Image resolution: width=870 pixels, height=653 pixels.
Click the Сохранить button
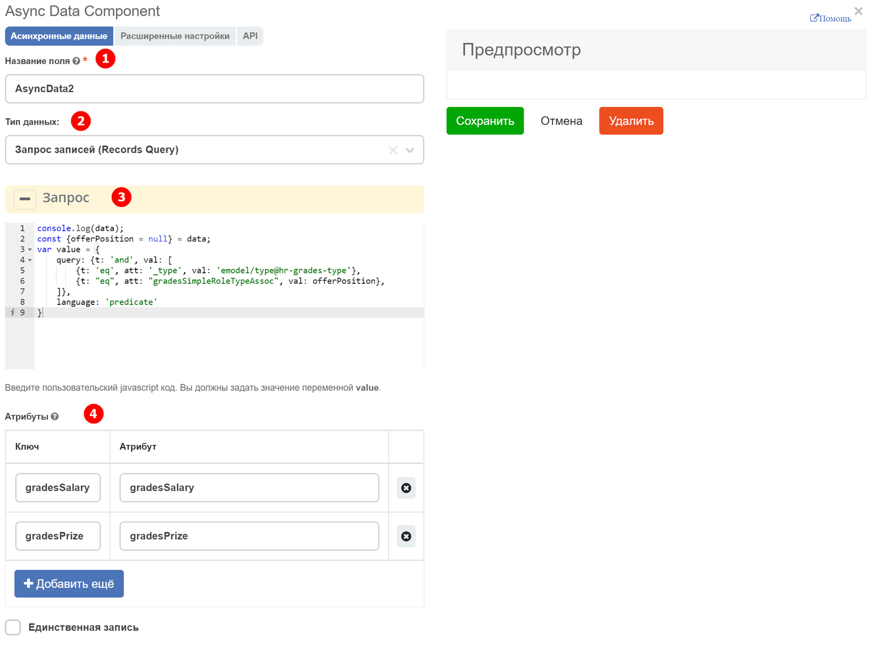[x=485, y=121]
